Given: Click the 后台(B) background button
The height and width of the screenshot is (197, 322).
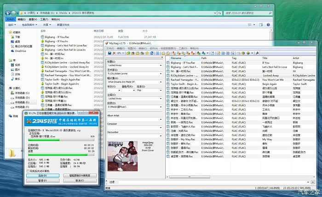Looking at the screenshot, I should 42,175.
